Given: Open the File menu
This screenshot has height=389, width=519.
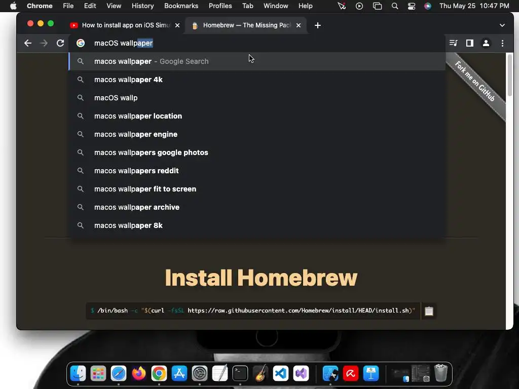Looking at the screenshot, I should point(68,6).
